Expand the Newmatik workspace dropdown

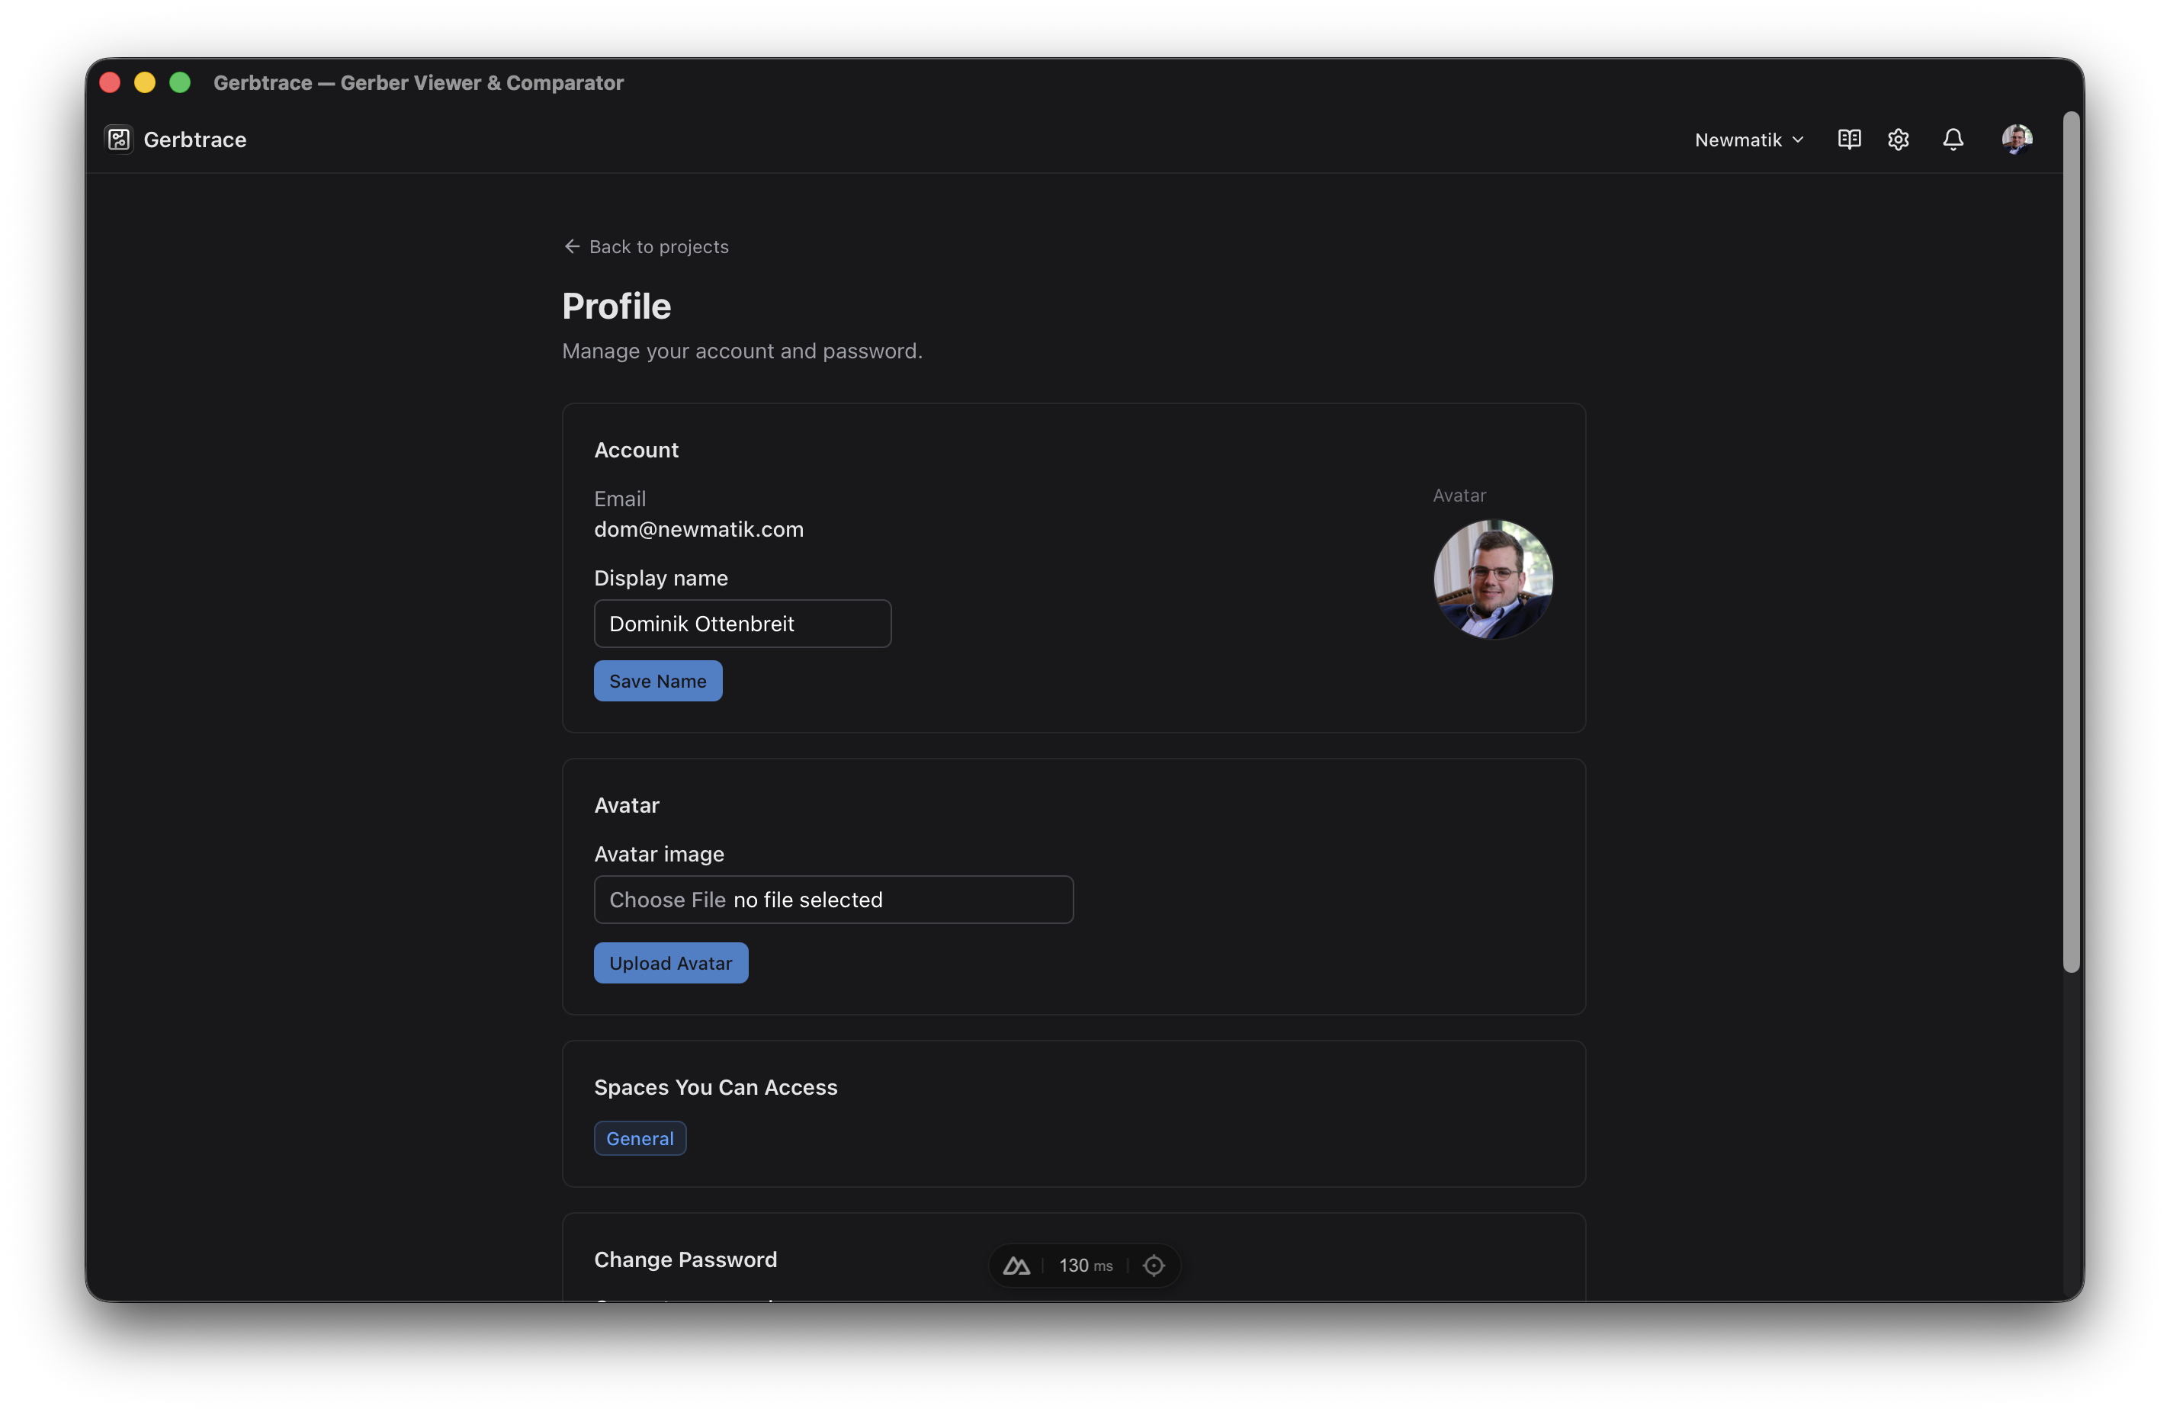(x=1749, y=140)
